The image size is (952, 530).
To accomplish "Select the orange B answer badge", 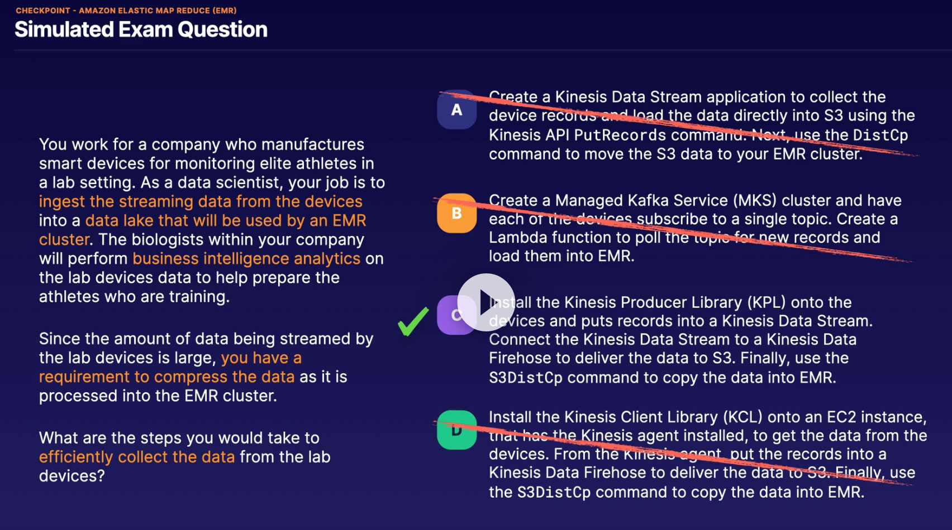I will tap(456, 213).
